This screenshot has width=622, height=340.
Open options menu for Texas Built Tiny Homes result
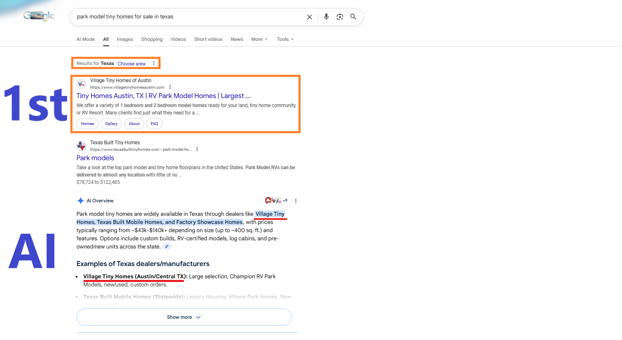click(197, 149)
